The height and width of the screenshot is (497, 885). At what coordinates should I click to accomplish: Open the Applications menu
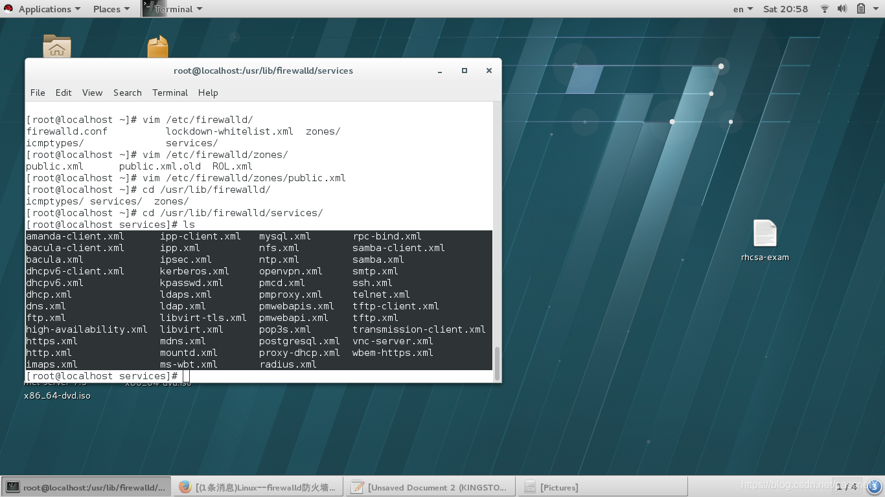coord(49,9)
